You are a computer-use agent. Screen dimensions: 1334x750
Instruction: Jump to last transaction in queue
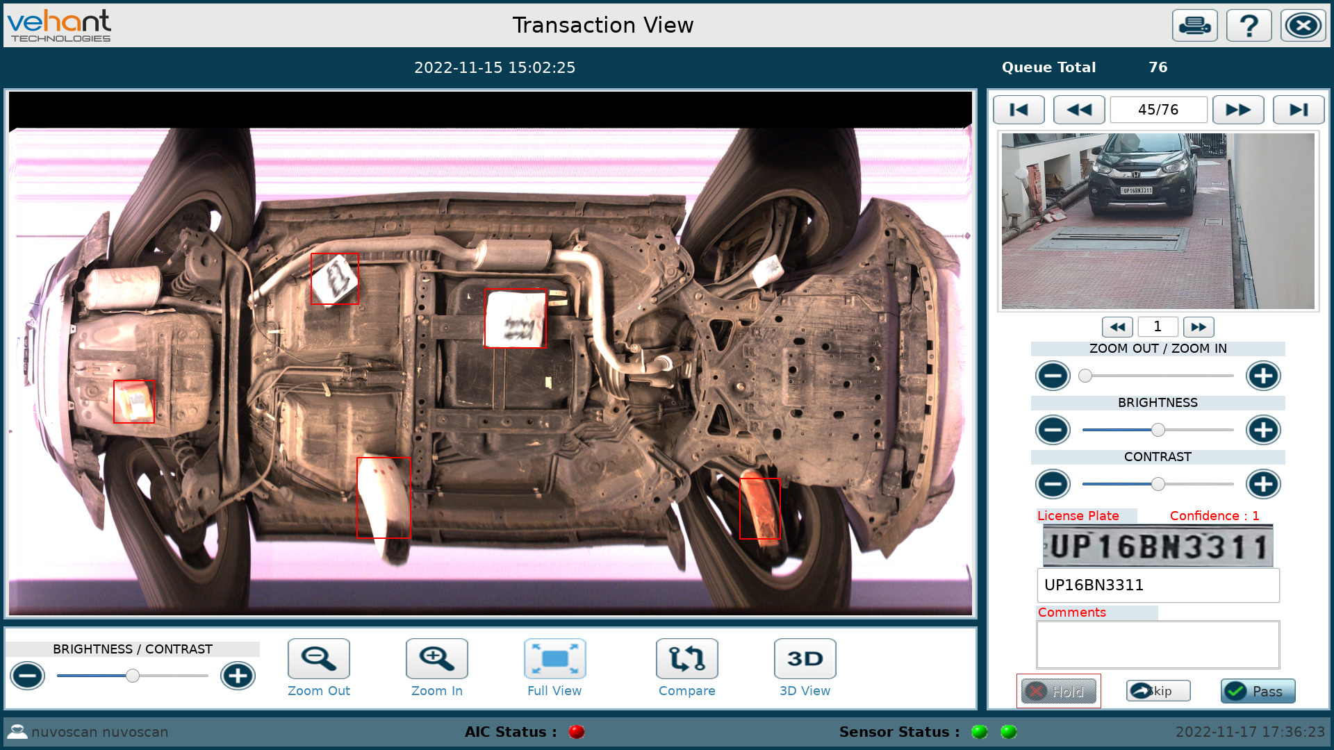pos(1298,110)
